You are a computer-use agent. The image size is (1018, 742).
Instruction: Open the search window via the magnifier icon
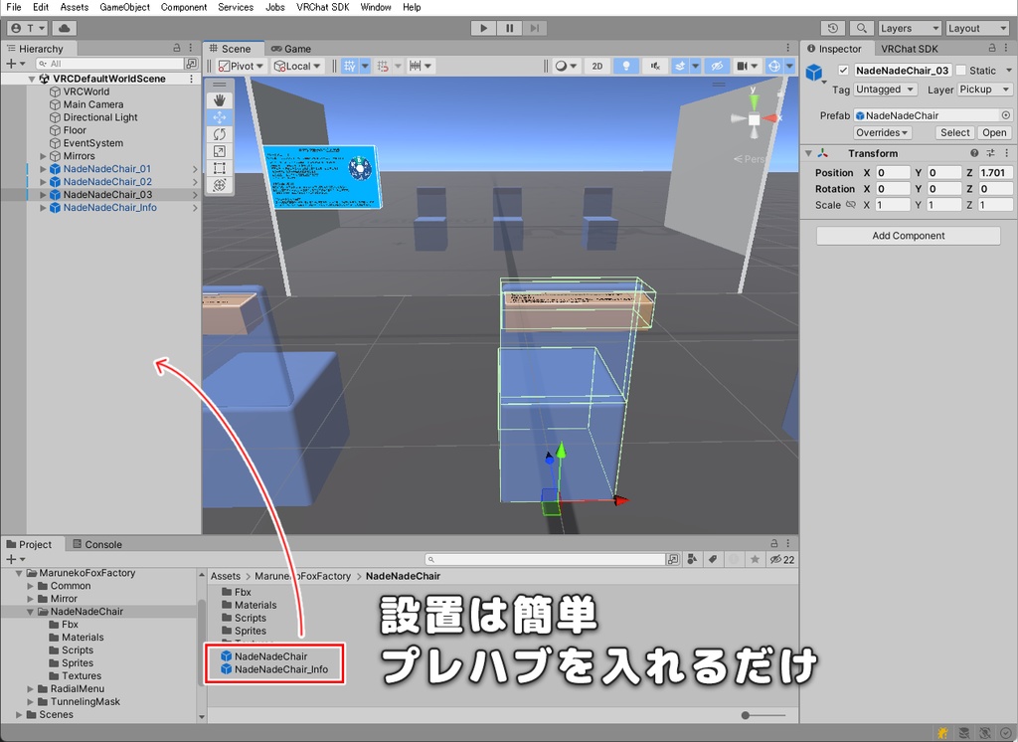[861, 28]
